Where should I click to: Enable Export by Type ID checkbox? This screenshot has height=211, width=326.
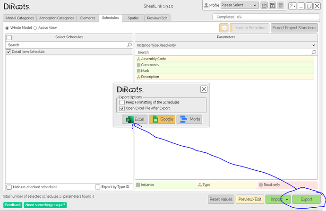click(97, 187)
